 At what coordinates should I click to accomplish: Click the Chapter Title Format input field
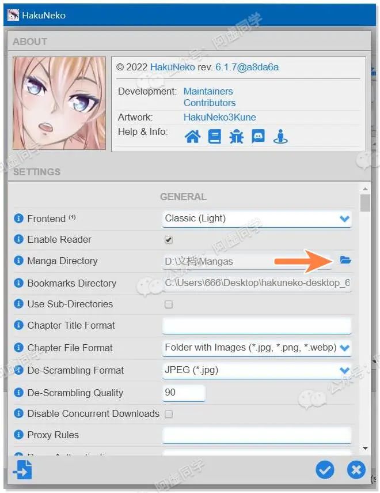coord(257,325)
